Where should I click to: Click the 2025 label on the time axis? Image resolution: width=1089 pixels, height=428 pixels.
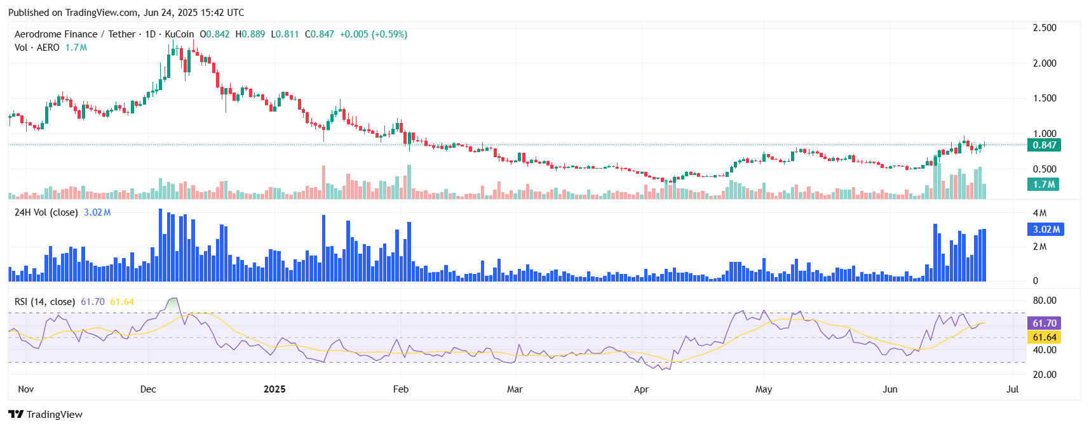pyautogui.click(x=274, y=389)
